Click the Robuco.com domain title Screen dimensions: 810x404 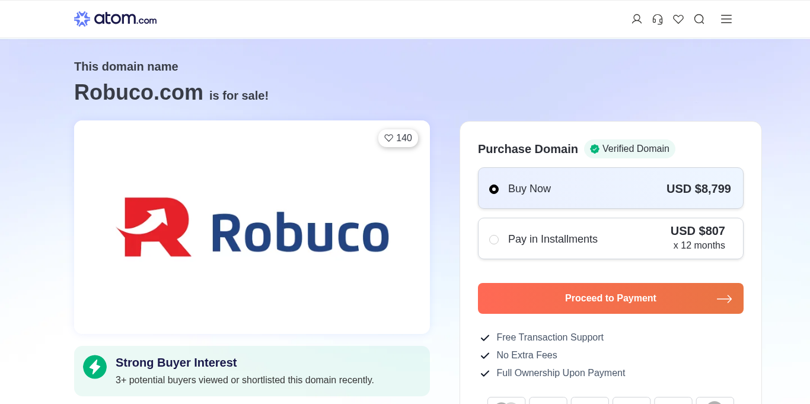(139, 93)
